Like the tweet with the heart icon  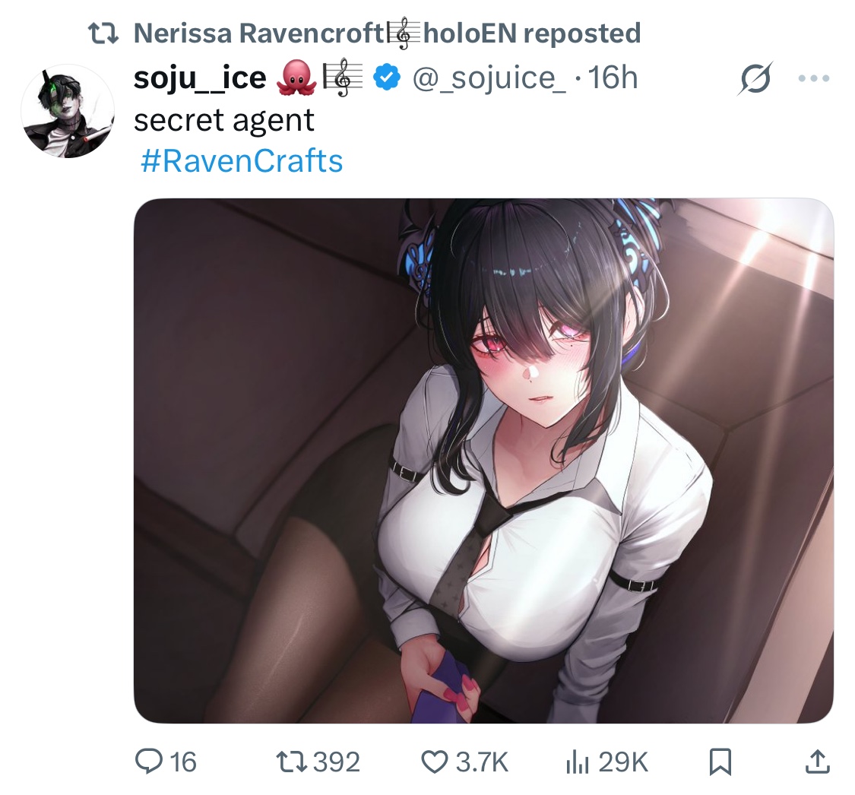click(x=435, y=762)
